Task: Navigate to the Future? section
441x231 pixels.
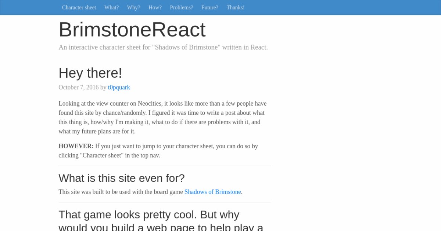Action: click(x=209, y=7)
